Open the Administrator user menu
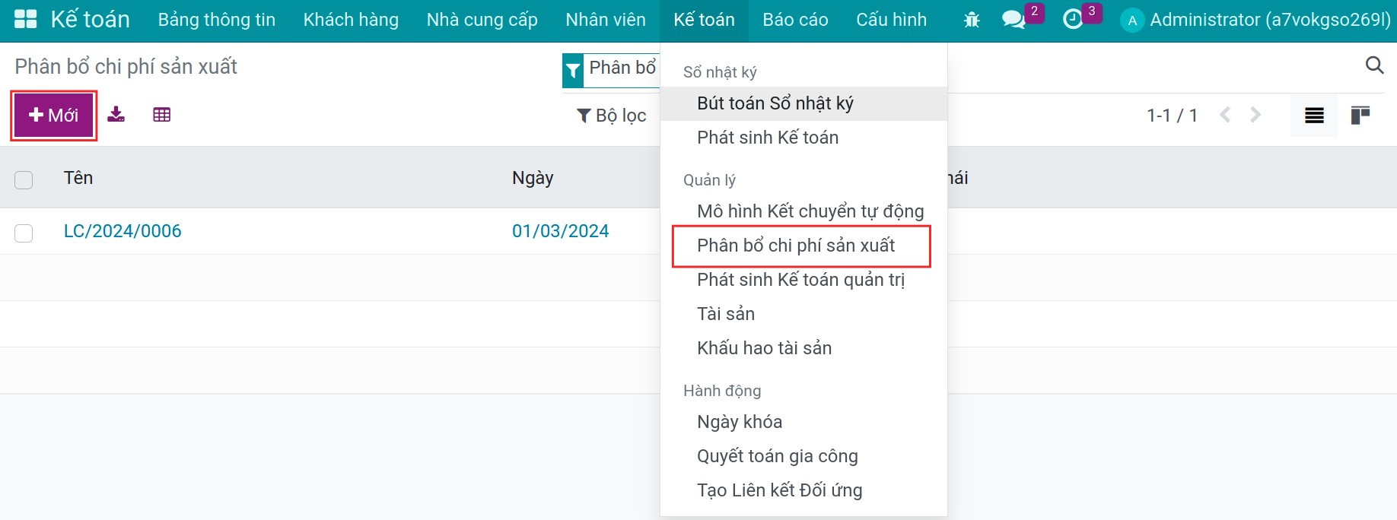 coord(1256,20)
